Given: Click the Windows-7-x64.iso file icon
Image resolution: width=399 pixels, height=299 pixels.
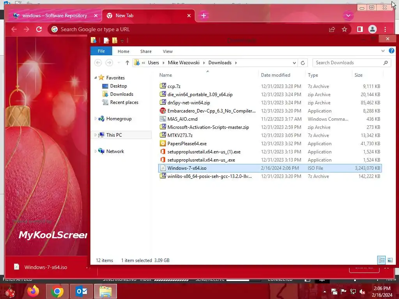Looking at the screenshot, I should coord(163,168).
